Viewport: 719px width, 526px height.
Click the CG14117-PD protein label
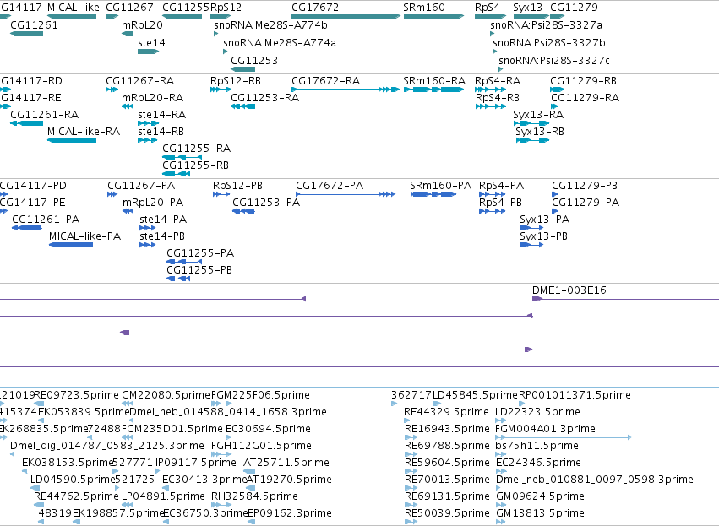point(33,186)
